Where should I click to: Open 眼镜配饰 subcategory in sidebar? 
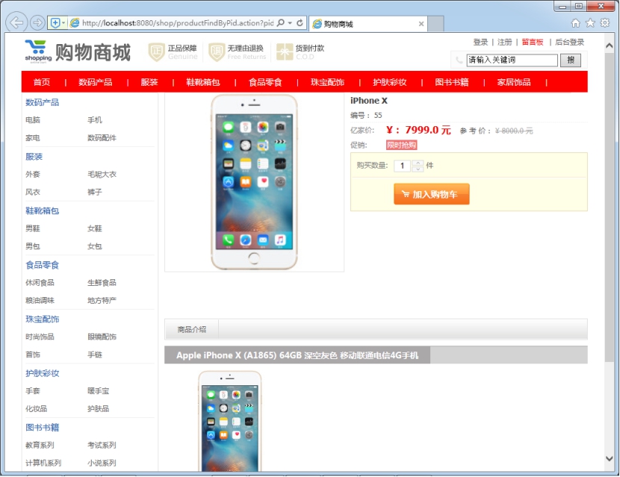[x=102, y=337]
